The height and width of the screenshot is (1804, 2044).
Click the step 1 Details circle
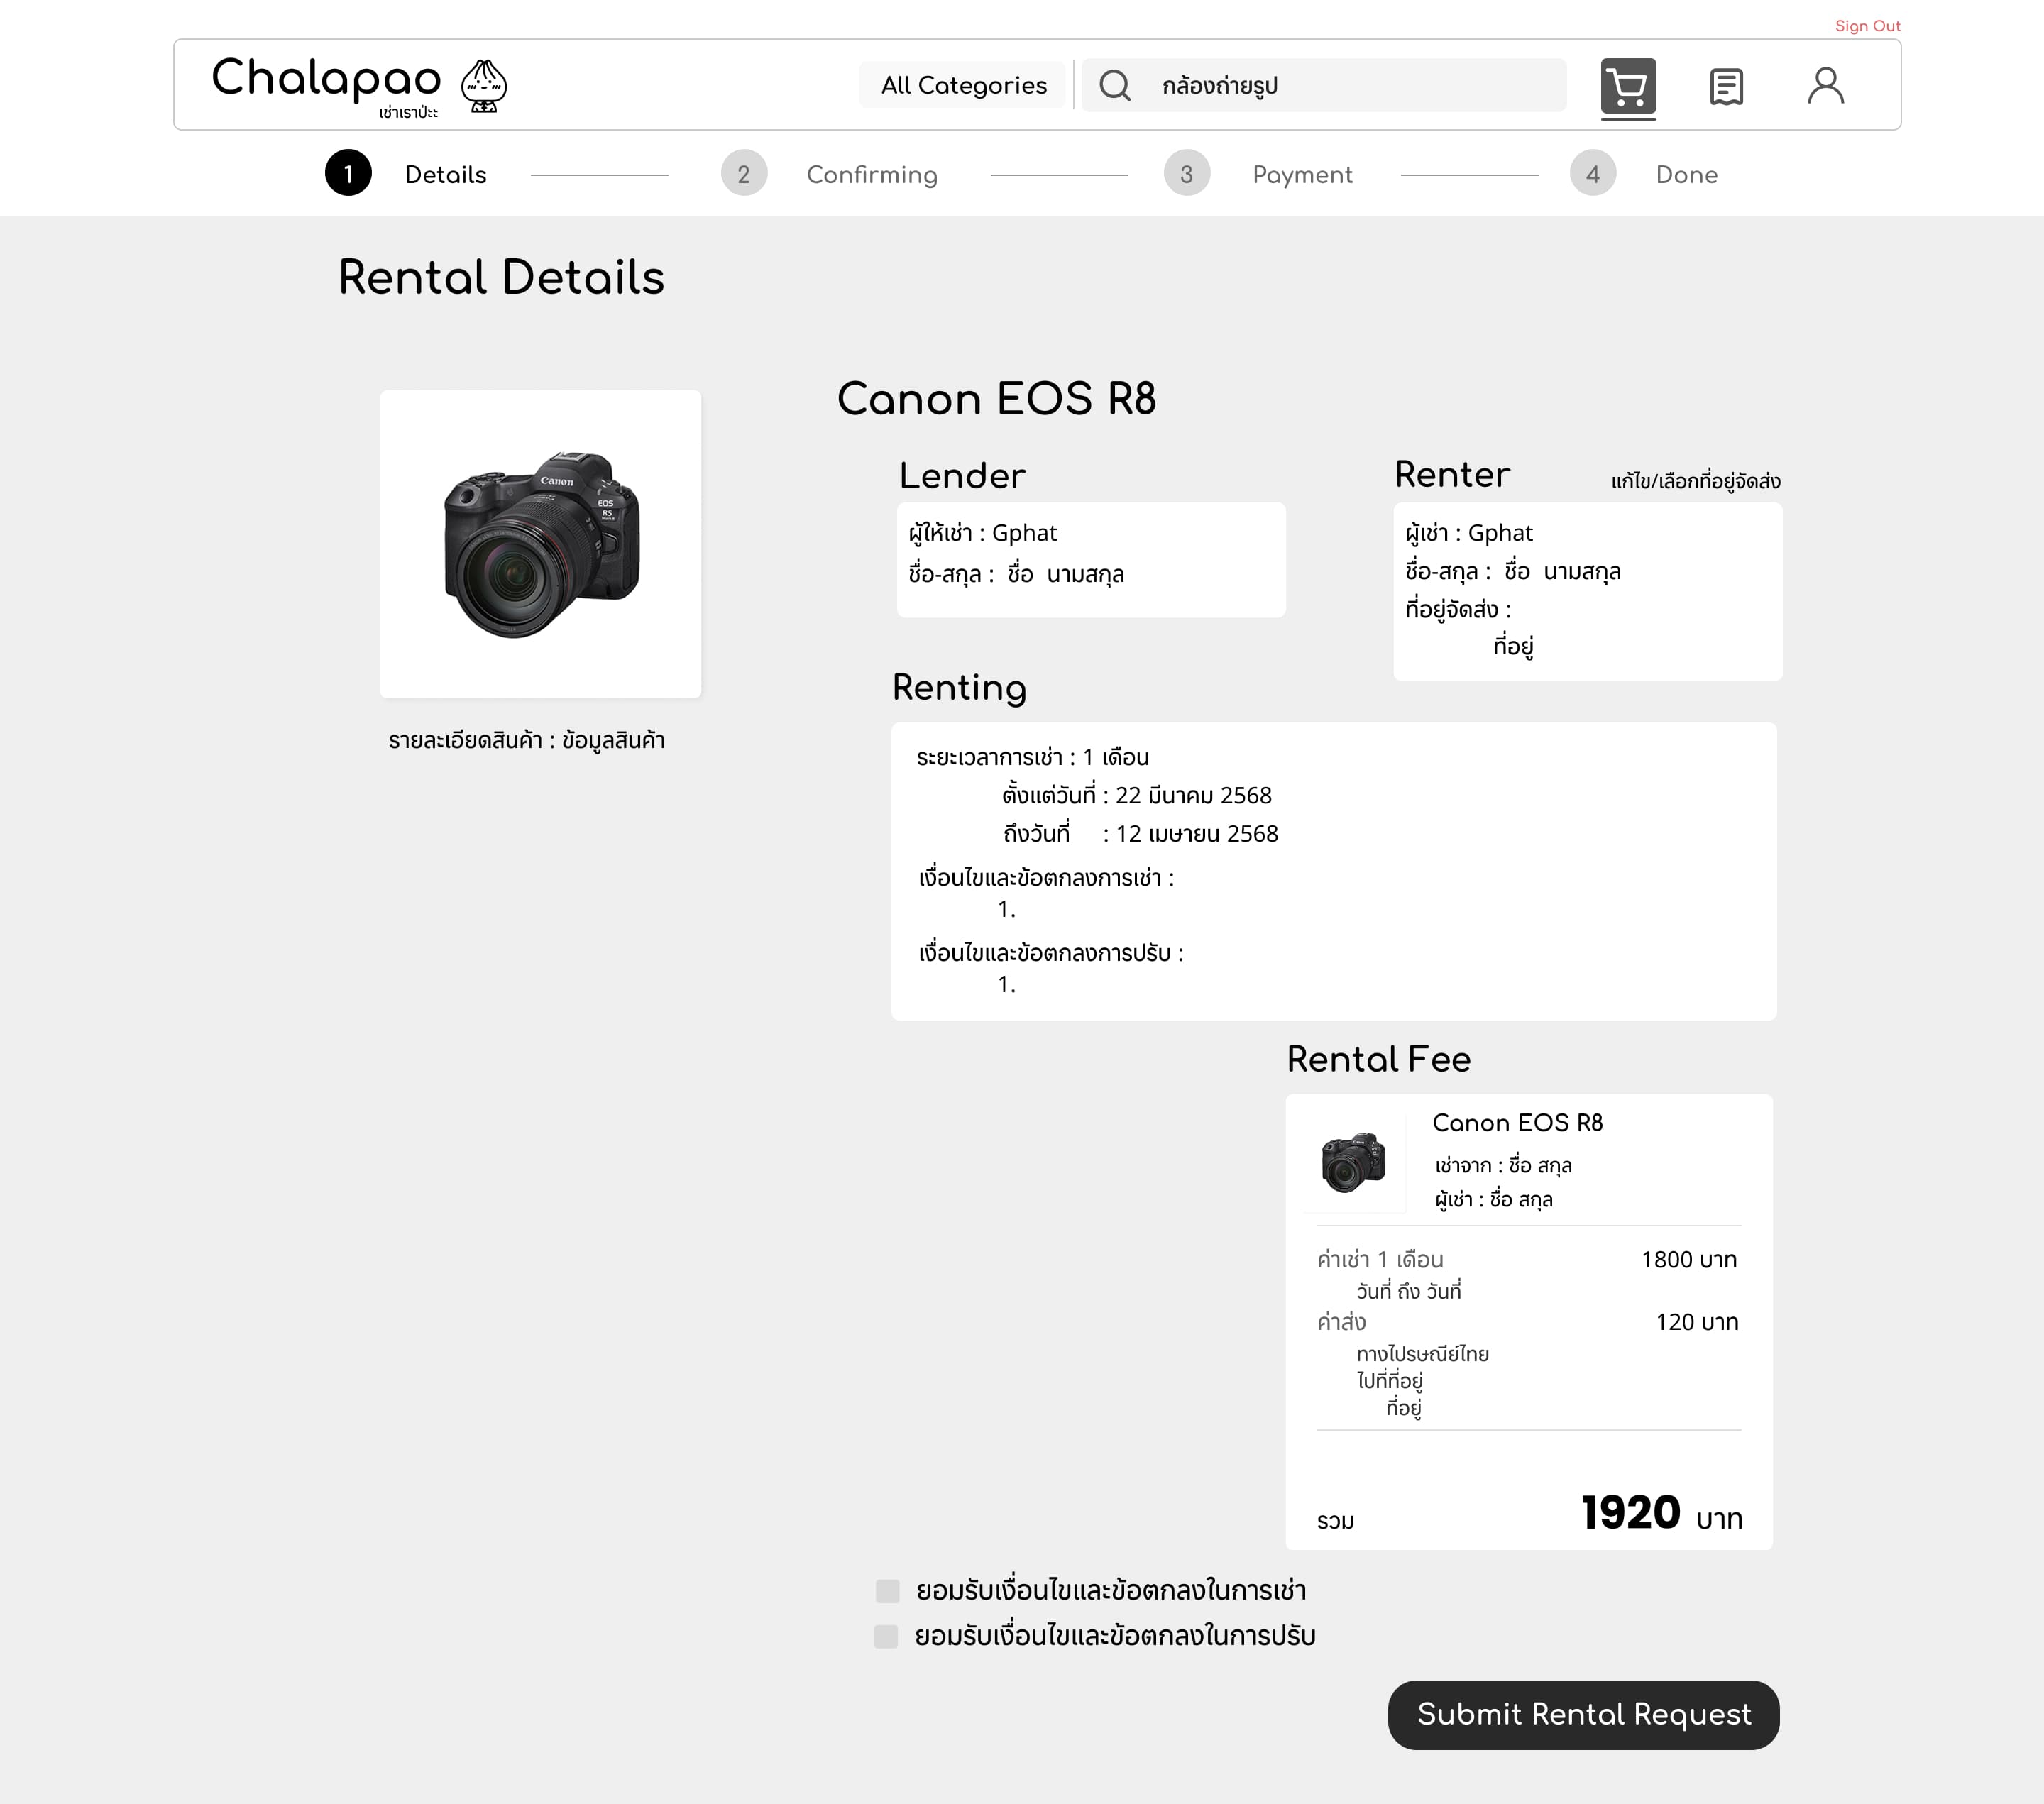[348, 174]
